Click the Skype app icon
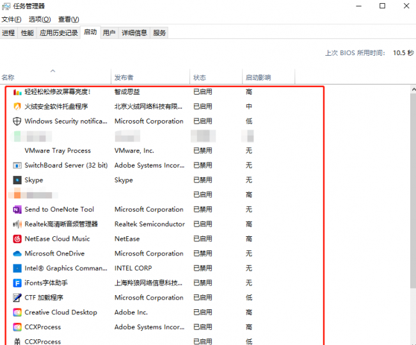Image resolution: width=416 pixels, height=345 pixels. pyautogui.click(x=17, y=181)
